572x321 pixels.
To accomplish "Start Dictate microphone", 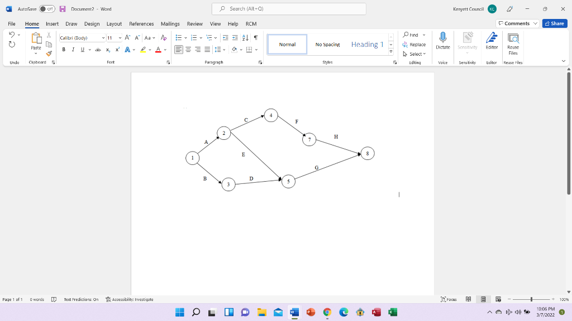I will point(443,41).
